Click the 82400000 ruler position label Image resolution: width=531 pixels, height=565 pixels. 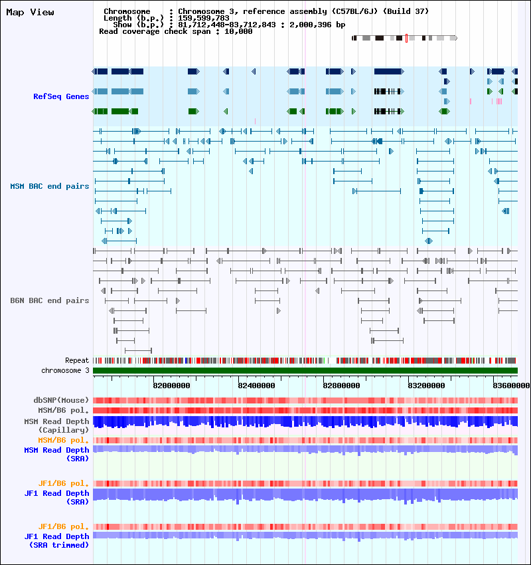(x=256, y=386)
